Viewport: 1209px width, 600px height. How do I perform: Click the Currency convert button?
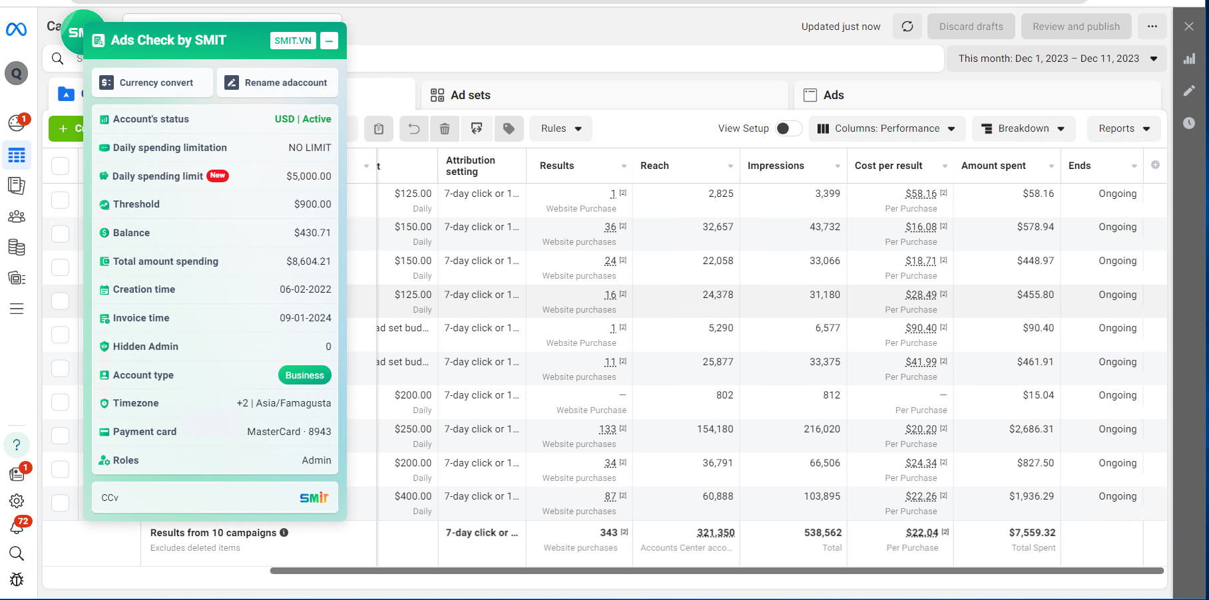[152, 82]
